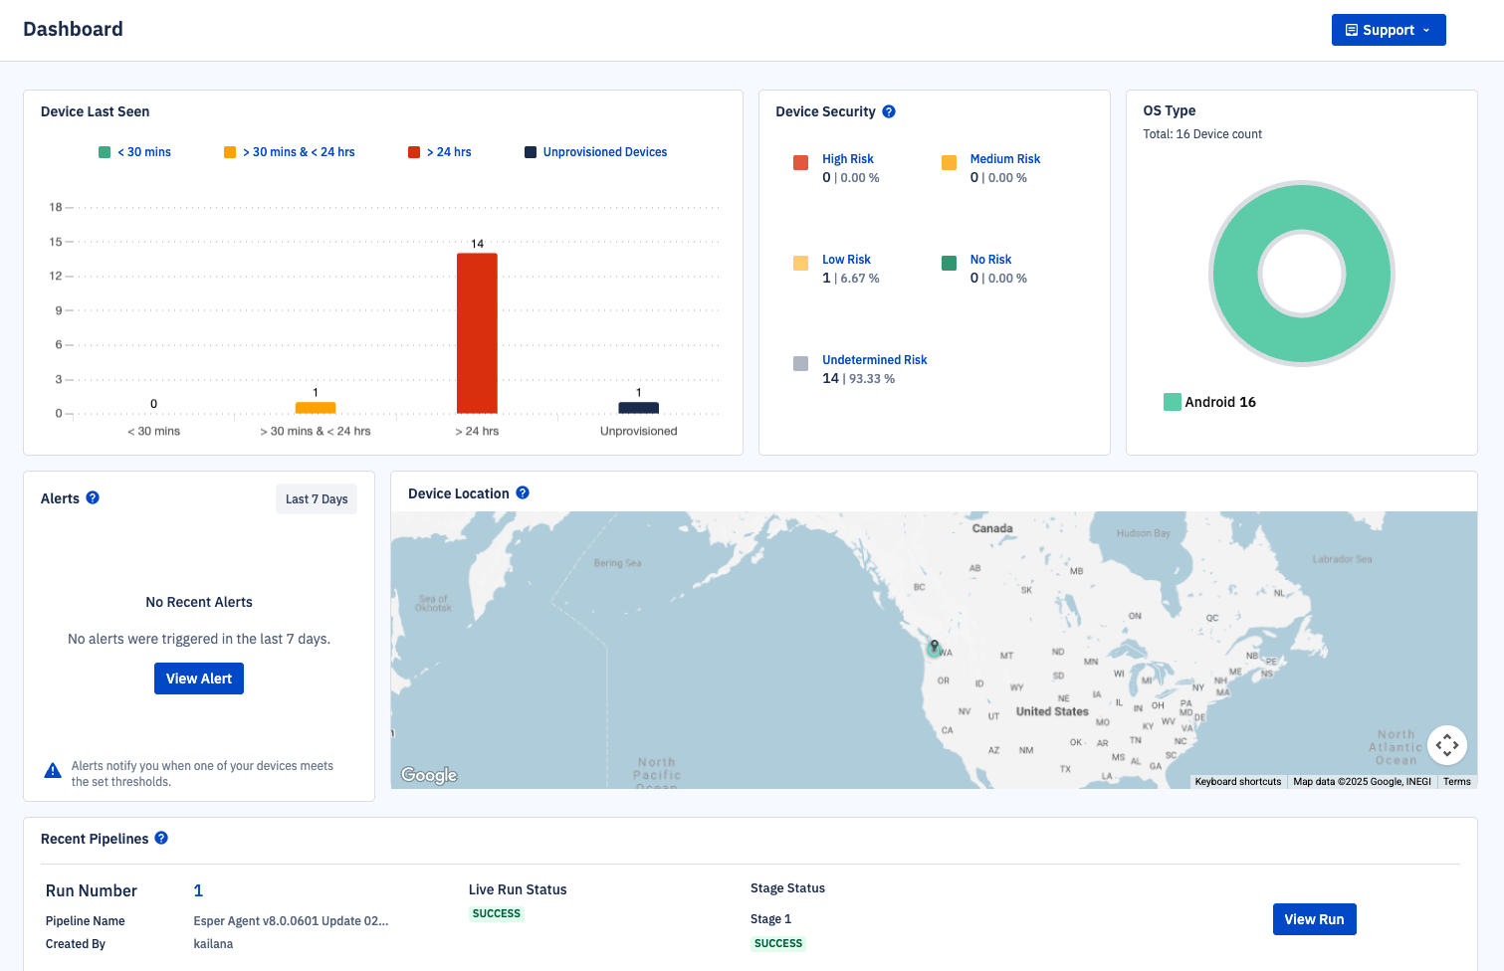The image size is (1504, 971).
Task: Click the red '> 24 hrs' bar
Action: (x=477, y=332)
